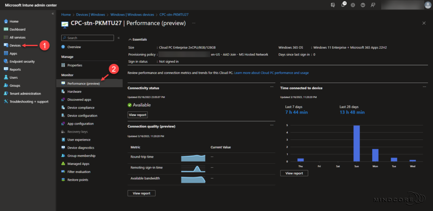This screenshot has width=433, height=211.
Task: Open Troubleshooting + support
Action: click(x=29, y=102)
